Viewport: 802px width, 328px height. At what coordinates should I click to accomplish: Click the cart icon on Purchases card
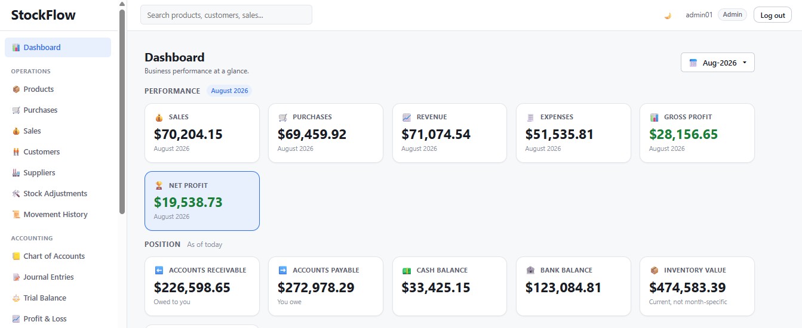pyautogui.click(x=282, y=117)
